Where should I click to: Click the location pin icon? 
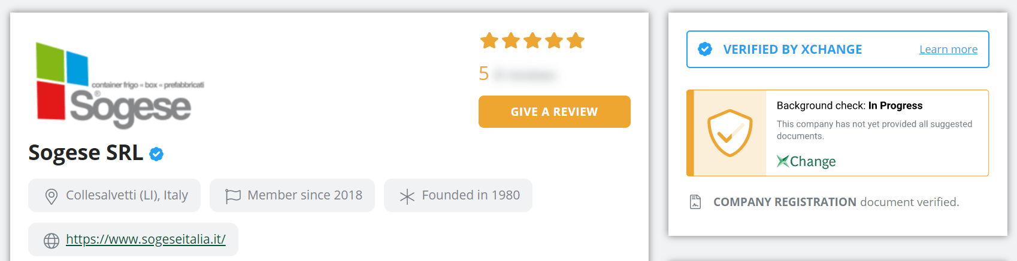pyautogui.click(x=52, y=196)
